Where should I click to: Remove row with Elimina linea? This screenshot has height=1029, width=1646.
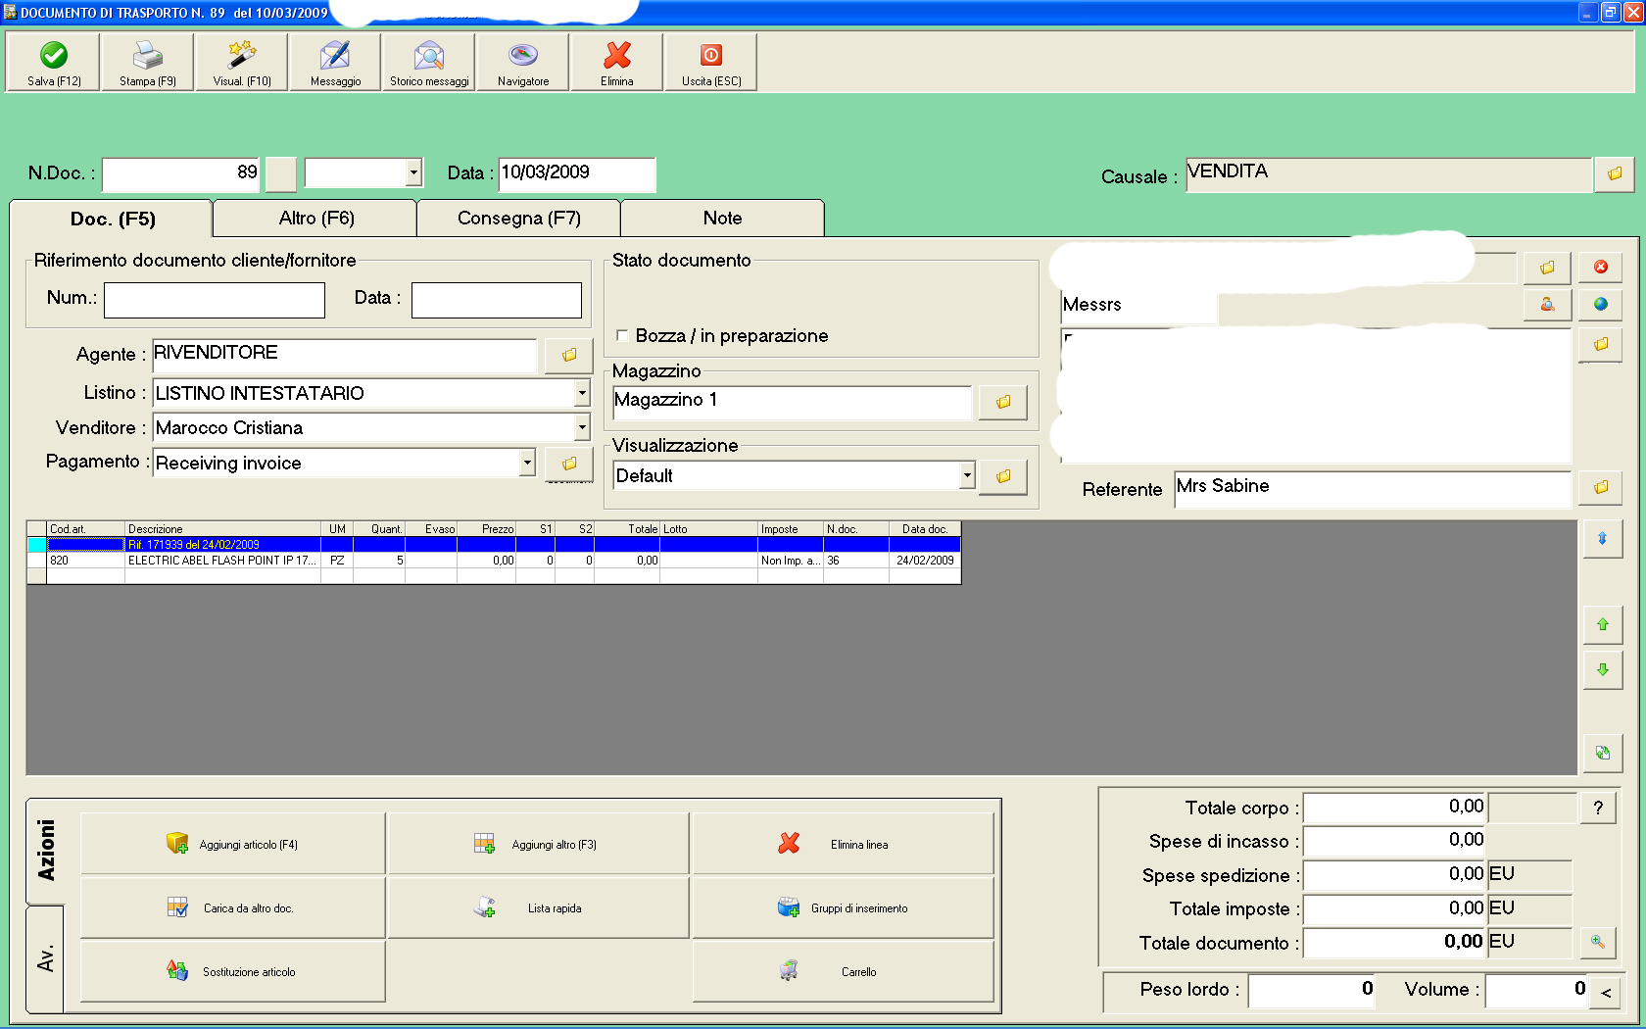843,844
